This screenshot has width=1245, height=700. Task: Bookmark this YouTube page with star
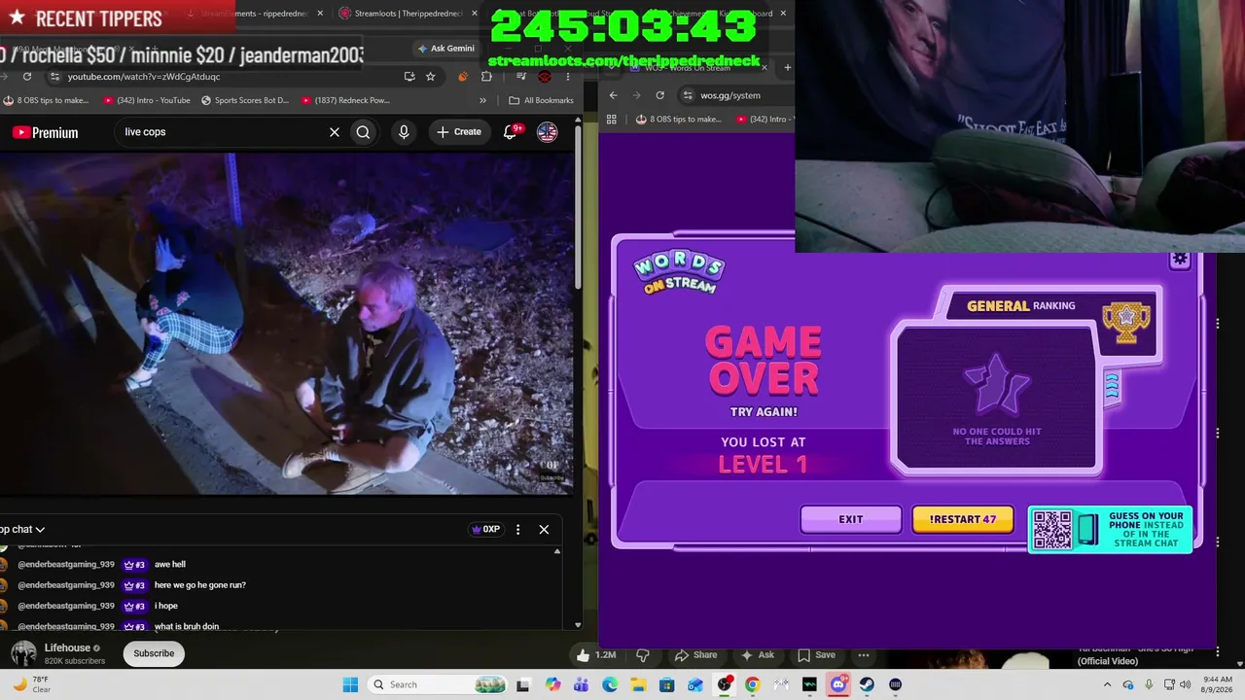tap(430, 77)
